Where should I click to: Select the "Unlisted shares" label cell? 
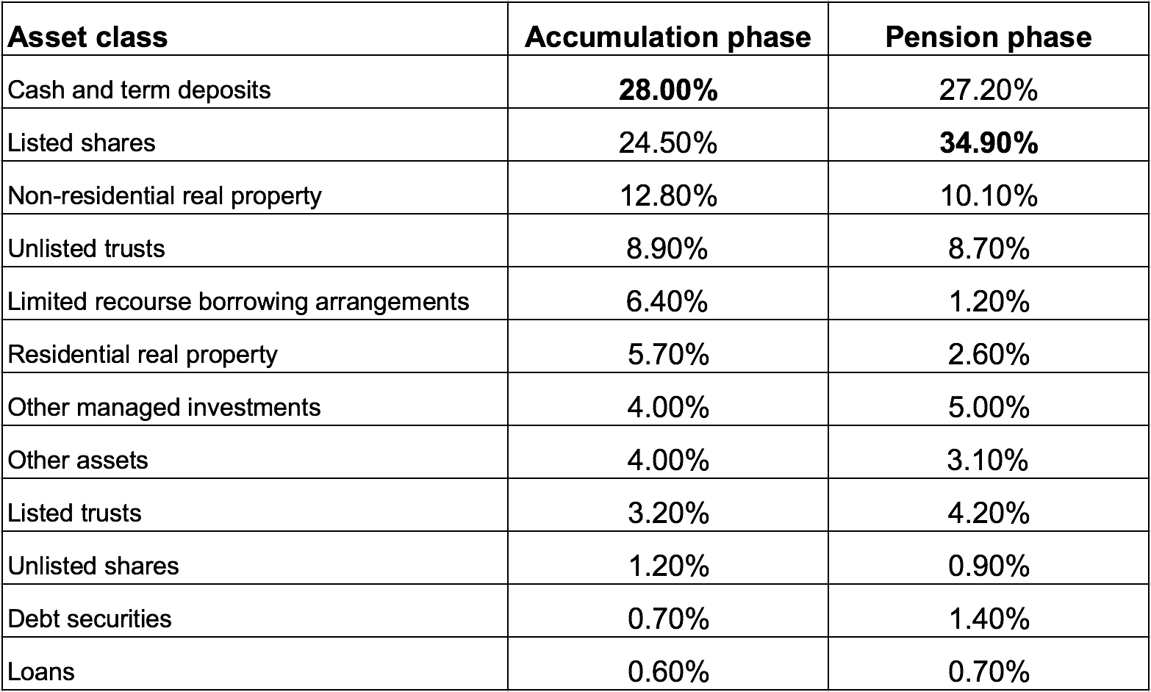click(93, 566)
